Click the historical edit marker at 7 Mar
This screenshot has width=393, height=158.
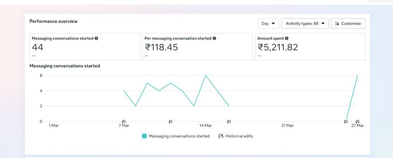(x=124, y=122)
